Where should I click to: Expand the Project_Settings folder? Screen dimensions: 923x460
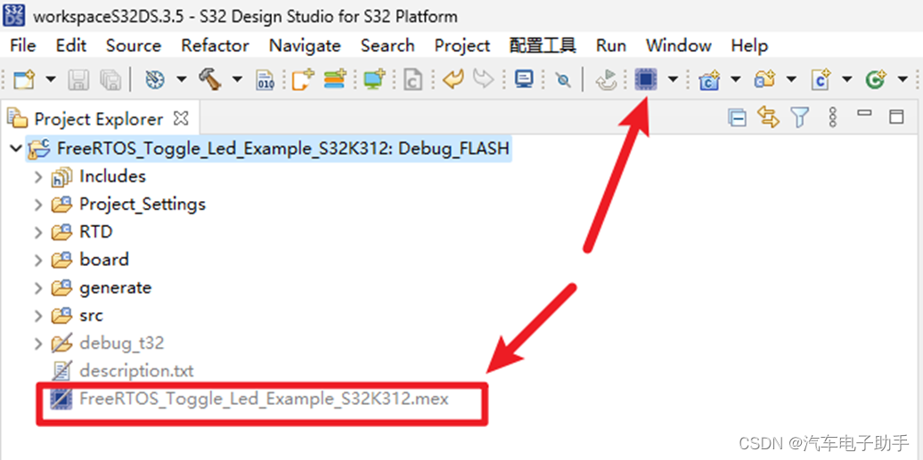pos(38,205)
